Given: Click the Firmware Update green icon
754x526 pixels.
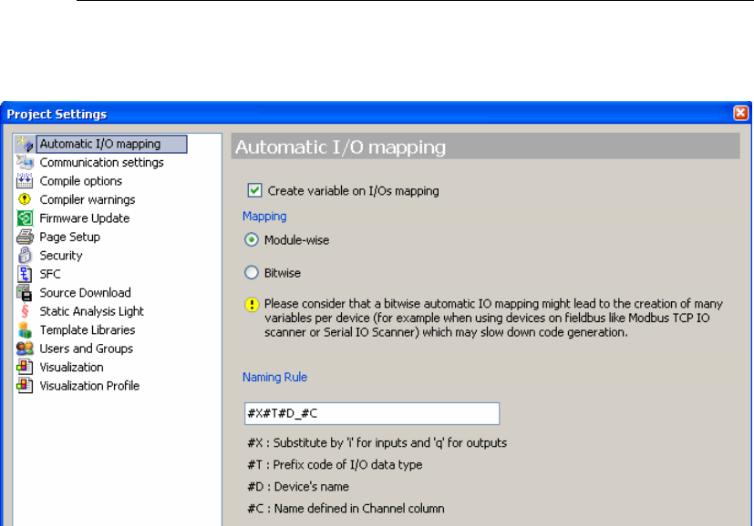Looking at the screenshot, I should [25, 217].
